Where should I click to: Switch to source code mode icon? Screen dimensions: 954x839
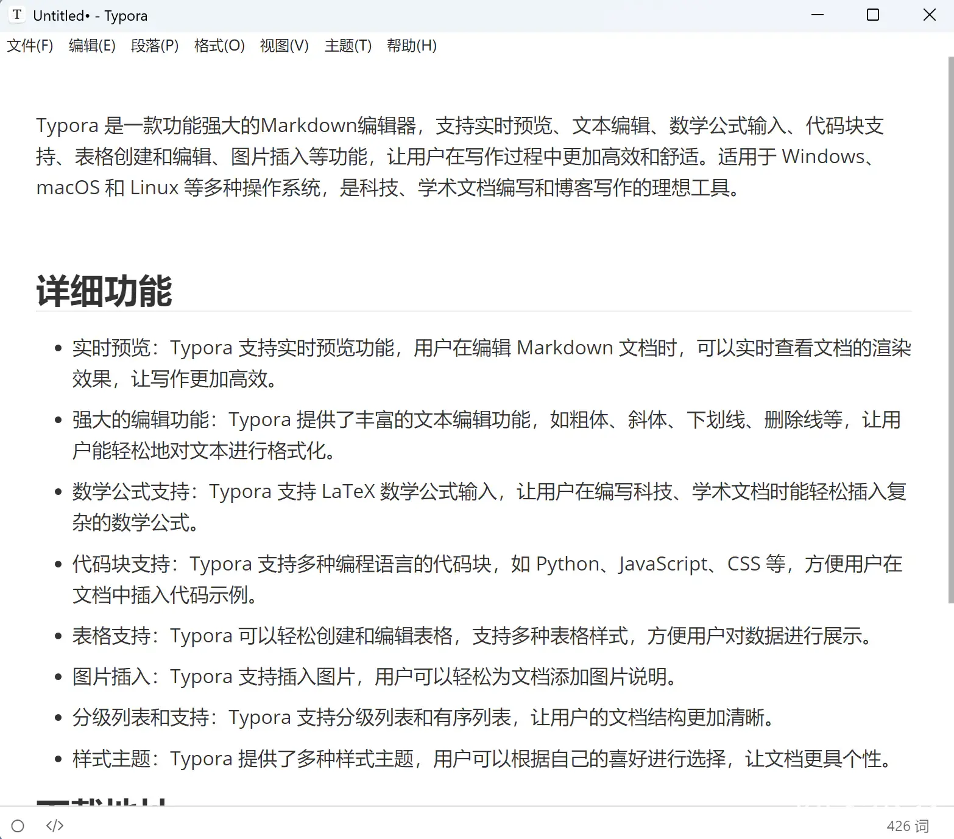(x=55, y=826)
